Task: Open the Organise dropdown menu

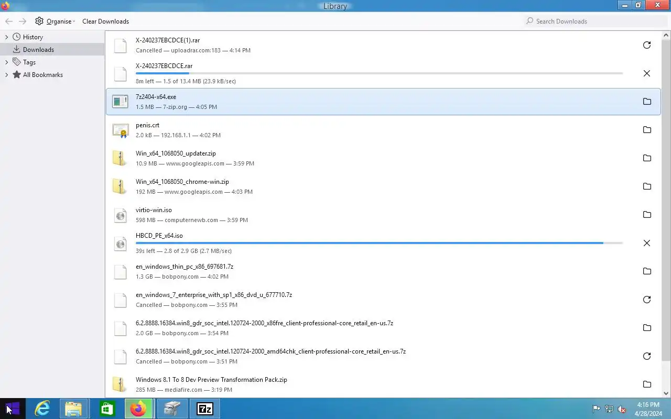Action: click(x=55, y=21)
